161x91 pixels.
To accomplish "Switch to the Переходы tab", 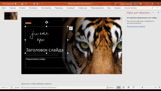I will coord(59,8).
